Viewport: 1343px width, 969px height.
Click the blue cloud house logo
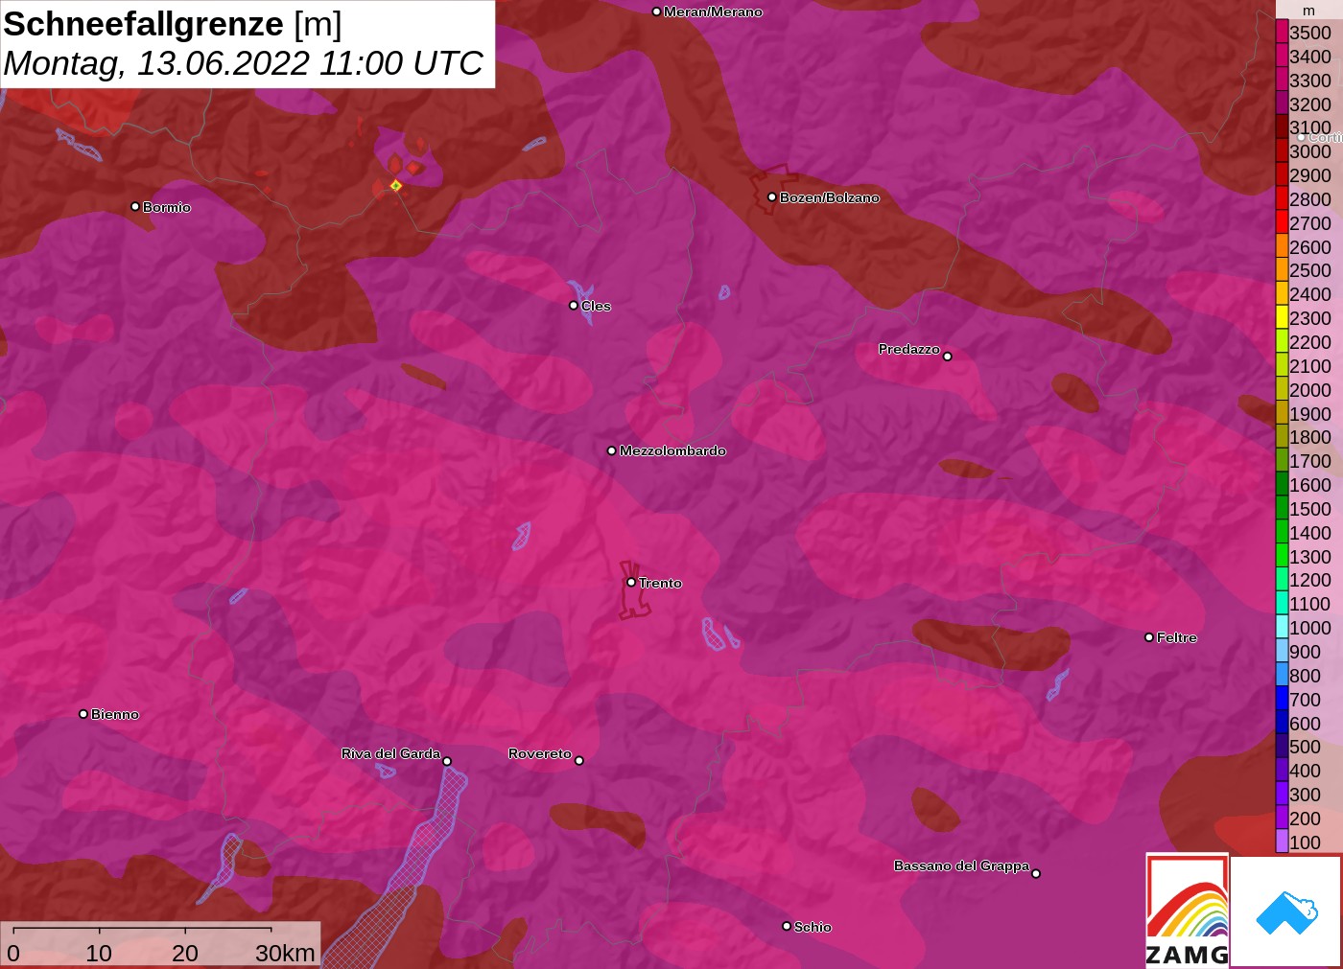tap(1286, 911)
